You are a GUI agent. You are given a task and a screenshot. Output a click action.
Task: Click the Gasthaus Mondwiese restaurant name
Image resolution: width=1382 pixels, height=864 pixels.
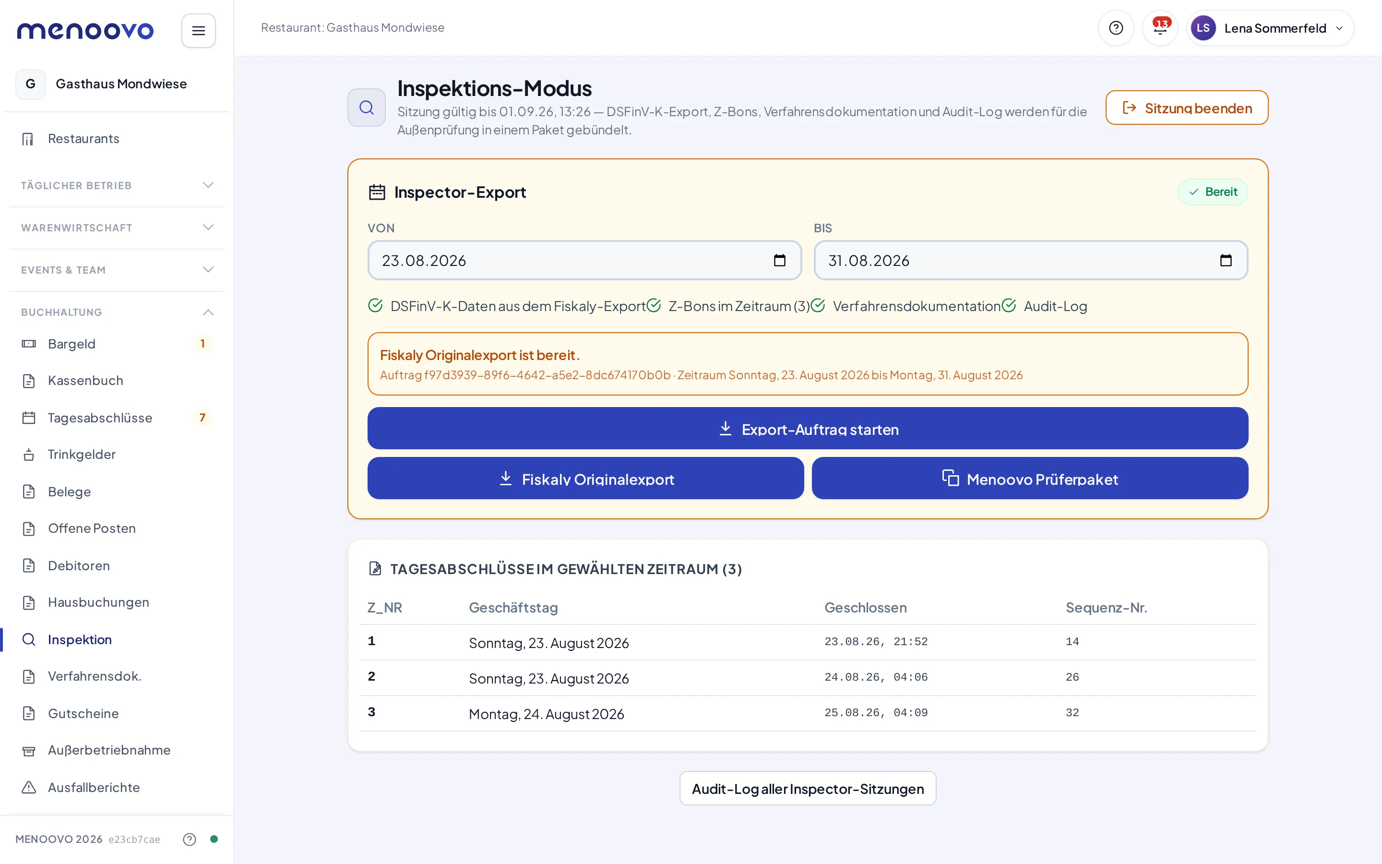tap(121, 84)
